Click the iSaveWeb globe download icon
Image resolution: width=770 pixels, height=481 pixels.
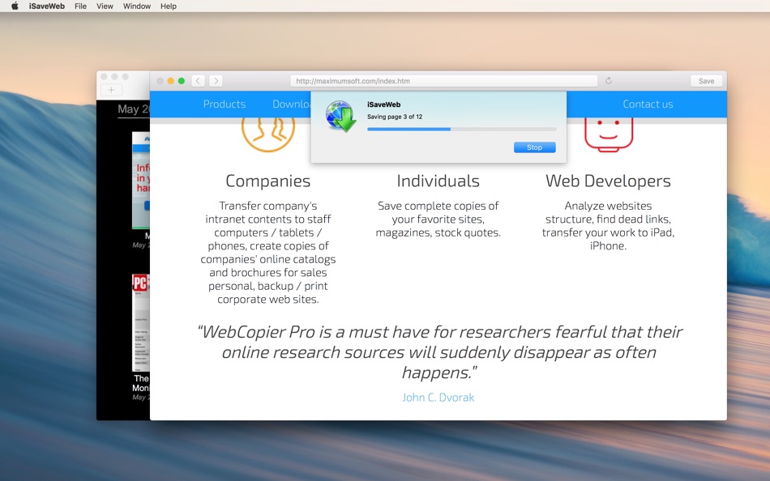click(340, 117)
